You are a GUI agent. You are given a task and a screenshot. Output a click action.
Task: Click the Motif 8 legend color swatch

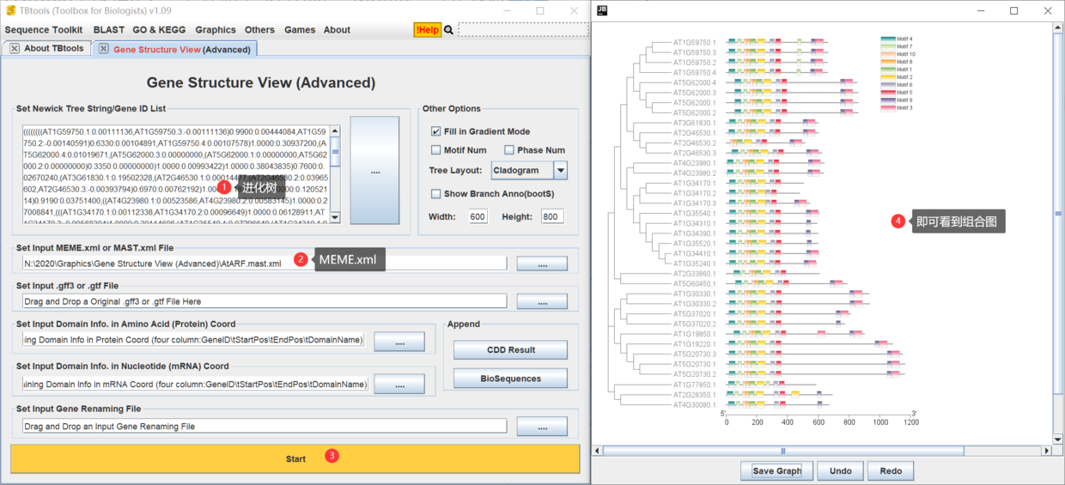(888, 62)
